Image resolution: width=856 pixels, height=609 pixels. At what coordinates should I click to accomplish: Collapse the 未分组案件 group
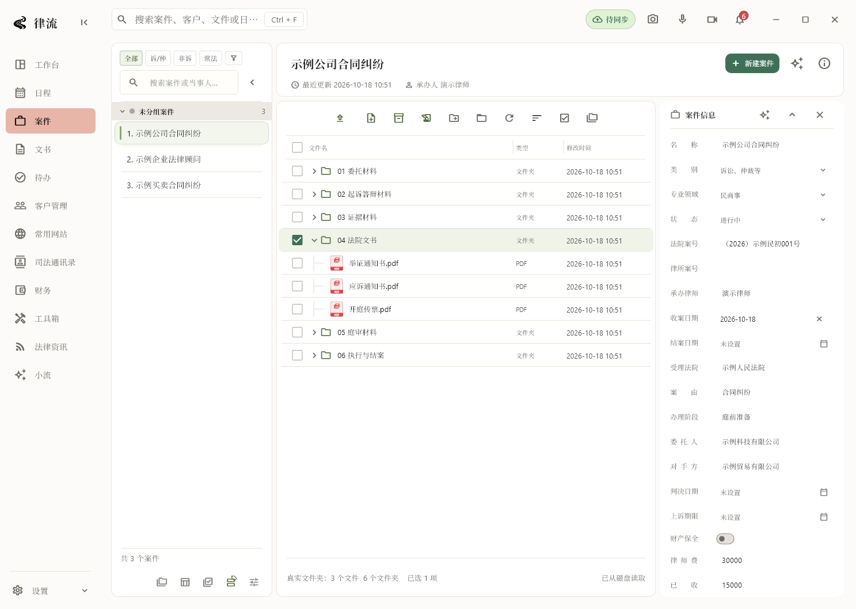coord(123,112)
